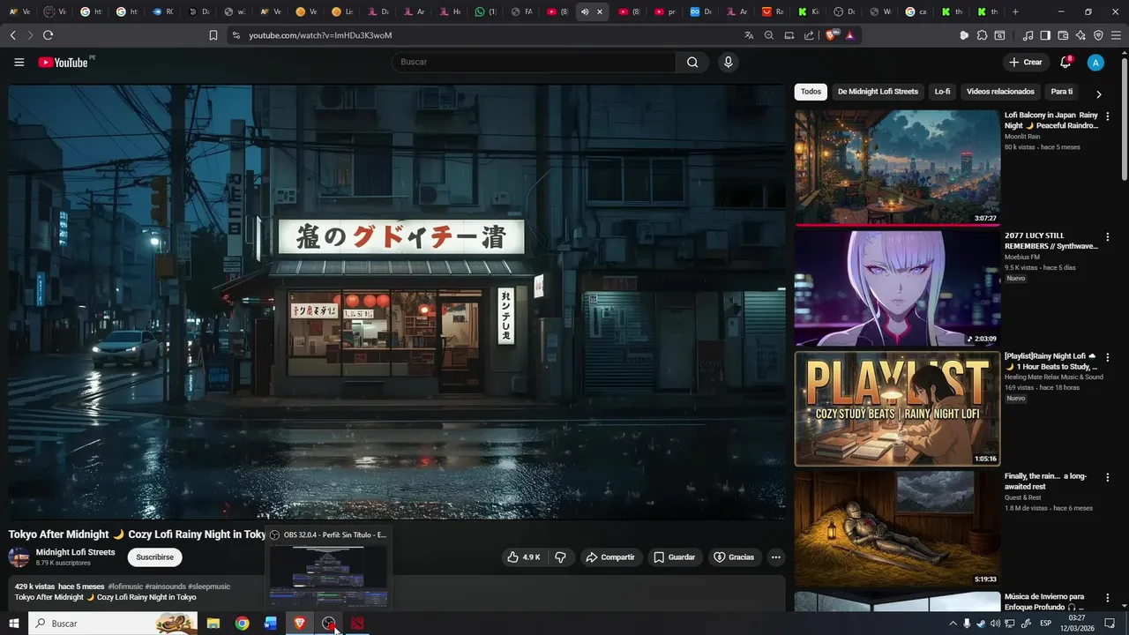
Task: Bookmark this page icon
Action: (x=213, y=35)
